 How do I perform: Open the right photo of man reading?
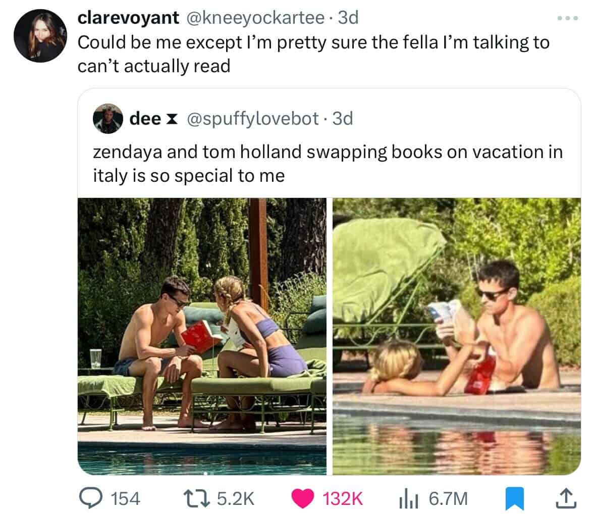pos(457,336)
